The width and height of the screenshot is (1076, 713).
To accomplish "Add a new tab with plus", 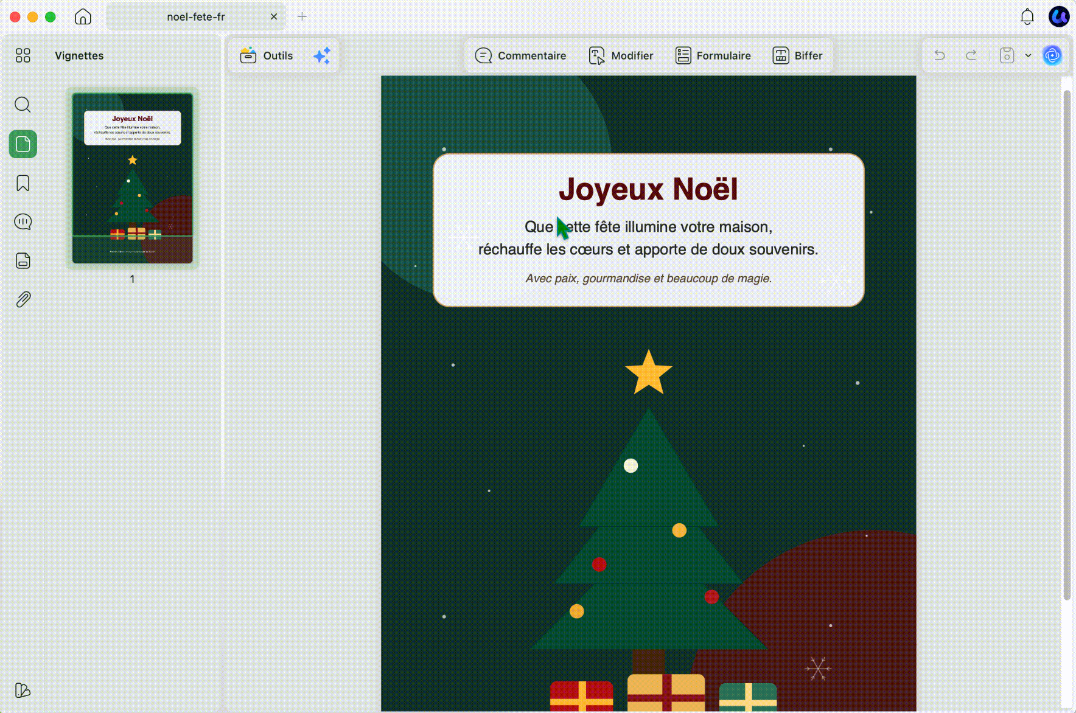I will (302, 16).
